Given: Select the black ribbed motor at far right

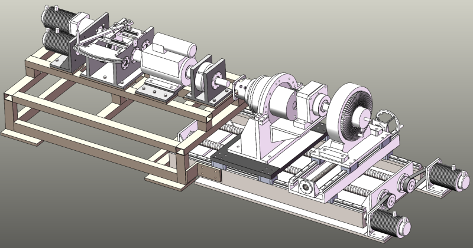Looking at the screenshot, I should point(448,174).
